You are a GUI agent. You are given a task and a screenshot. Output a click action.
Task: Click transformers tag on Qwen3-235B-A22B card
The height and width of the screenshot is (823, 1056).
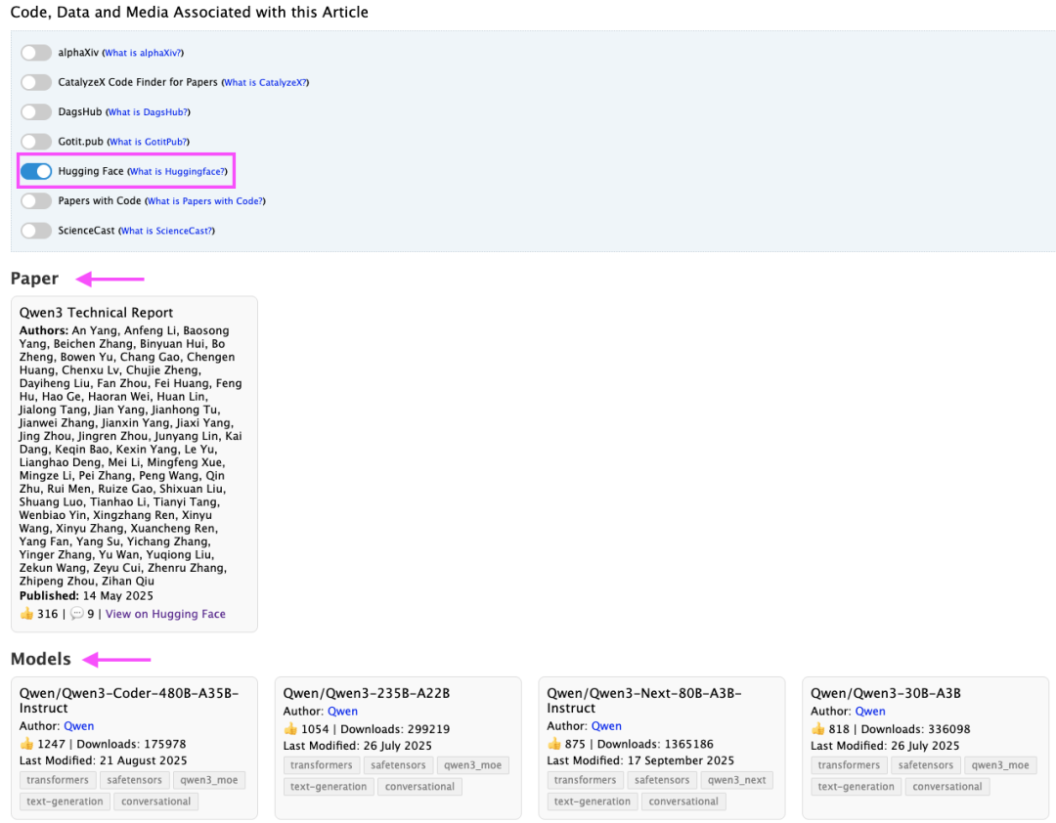click(322, 765)
